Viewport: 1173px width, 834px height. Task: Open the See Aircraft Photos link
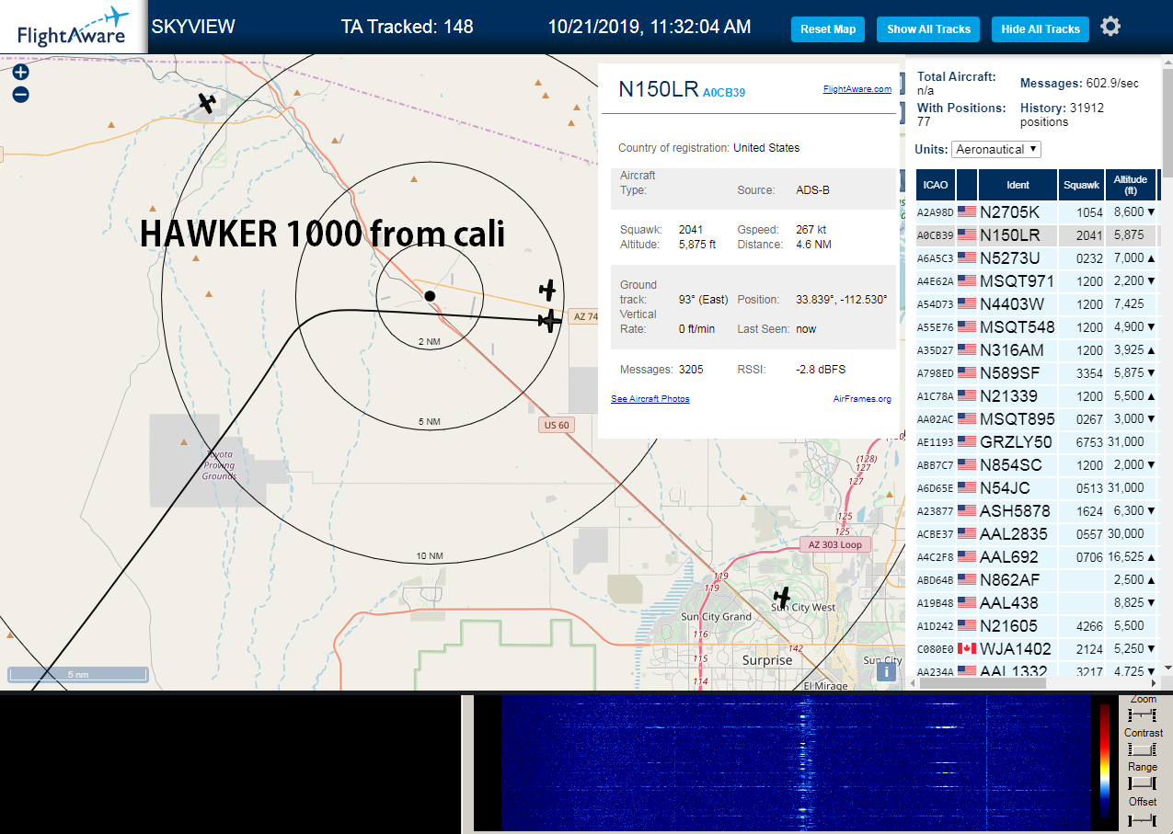click(x=650, y=398)
